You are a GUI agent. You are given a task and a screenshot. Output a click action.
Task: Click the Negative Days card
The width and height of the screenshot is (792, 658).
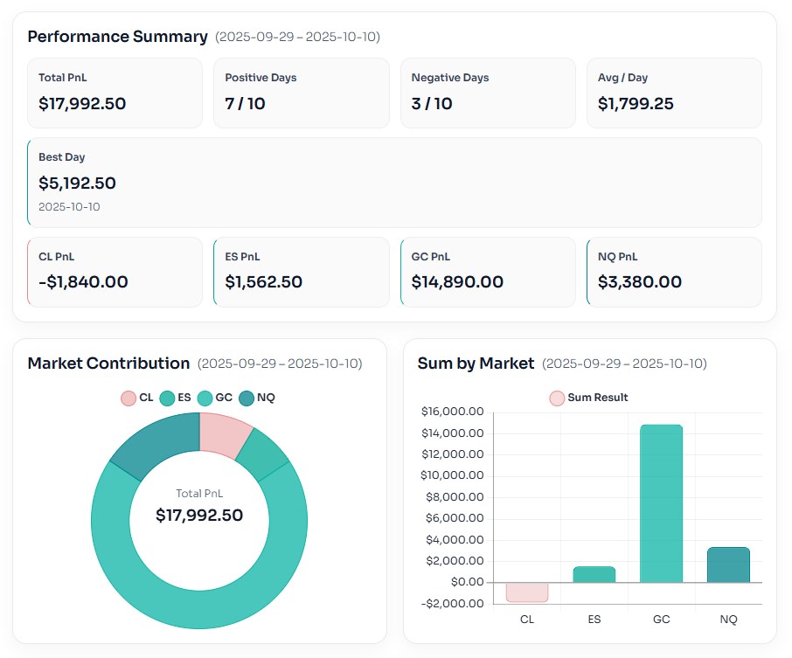coord(488,93)
